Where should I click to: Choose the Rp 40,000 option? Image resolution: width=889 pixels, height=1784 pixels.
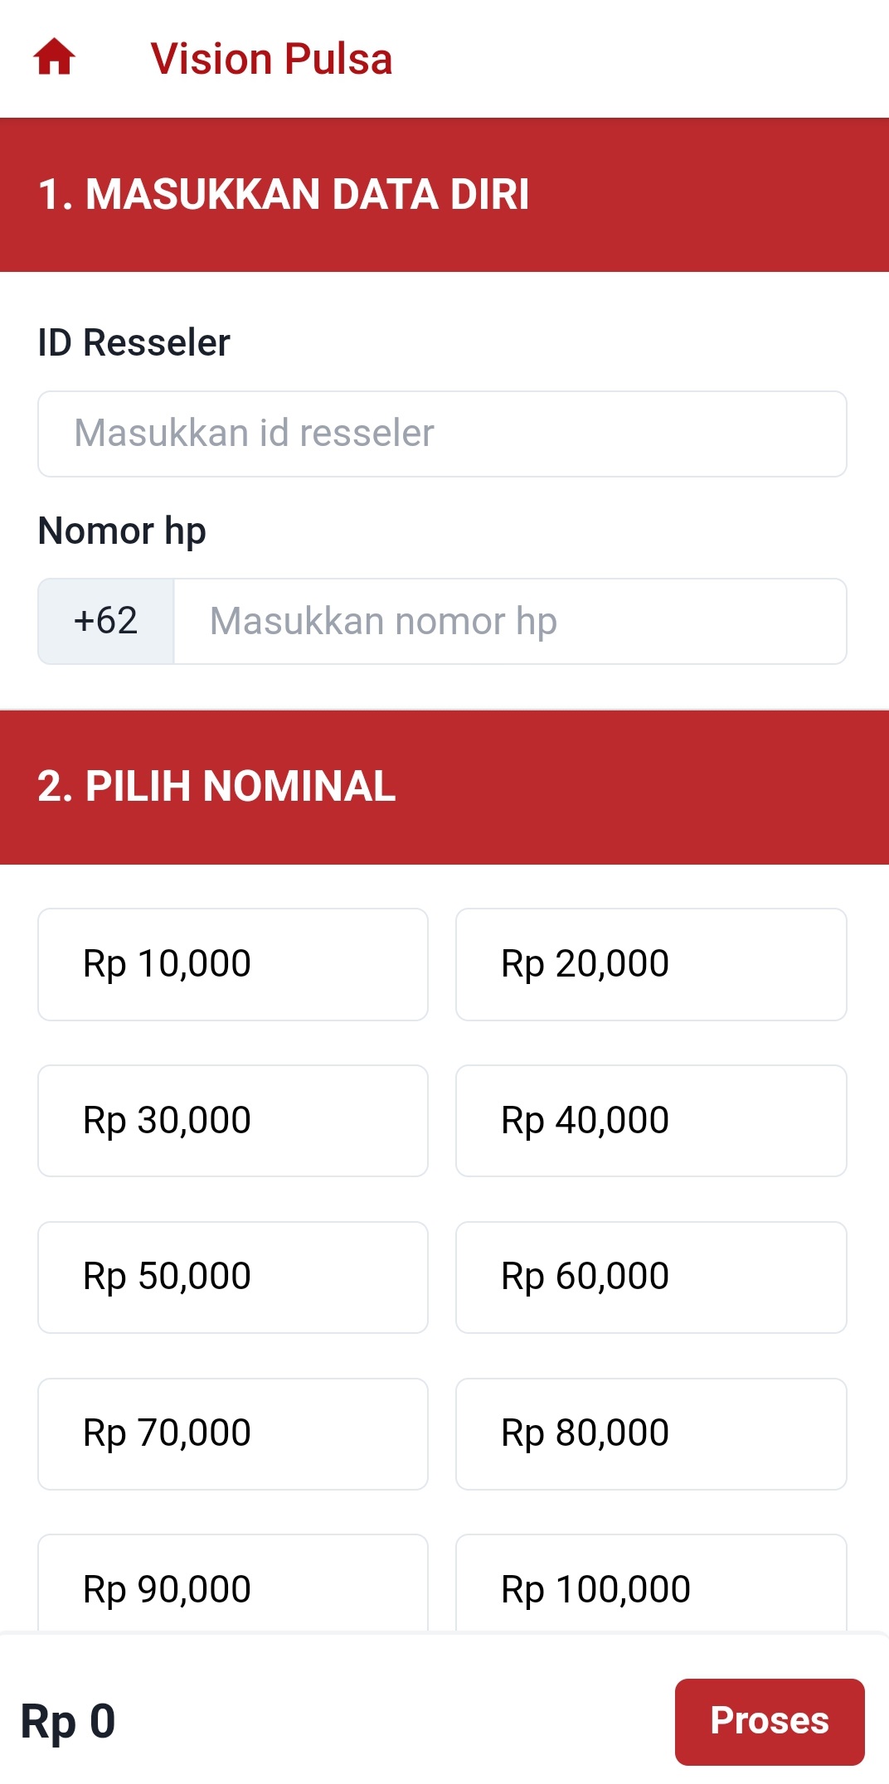650,1121
